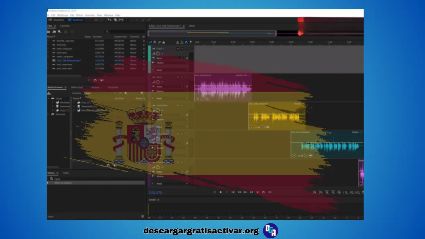Viewport: 425px width, 239px height.
Task: Click the 2:01.575 time display
Action: 155,193
